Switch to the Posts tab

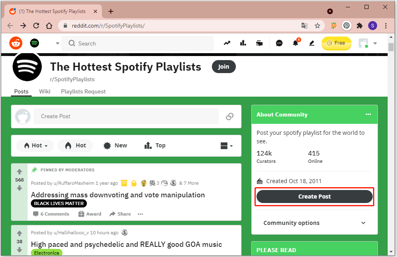pyautogui.click(x=21, y=91)
